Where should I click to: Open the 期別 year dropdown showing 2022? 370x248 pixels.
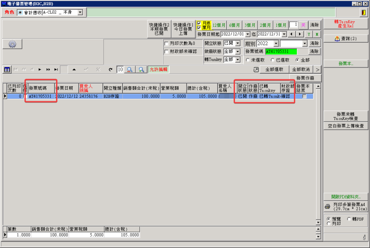tap(276, 43)
